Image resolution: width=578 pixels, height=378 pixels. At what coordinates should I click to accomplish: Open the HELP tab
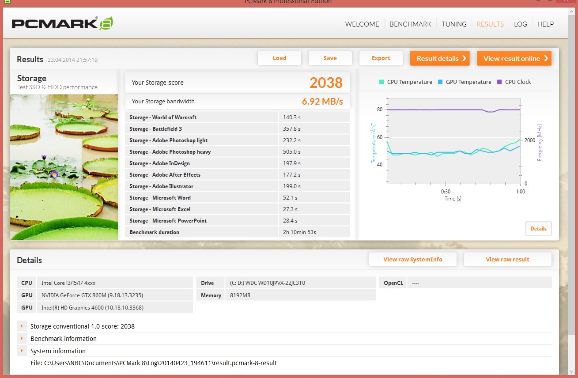545,24
